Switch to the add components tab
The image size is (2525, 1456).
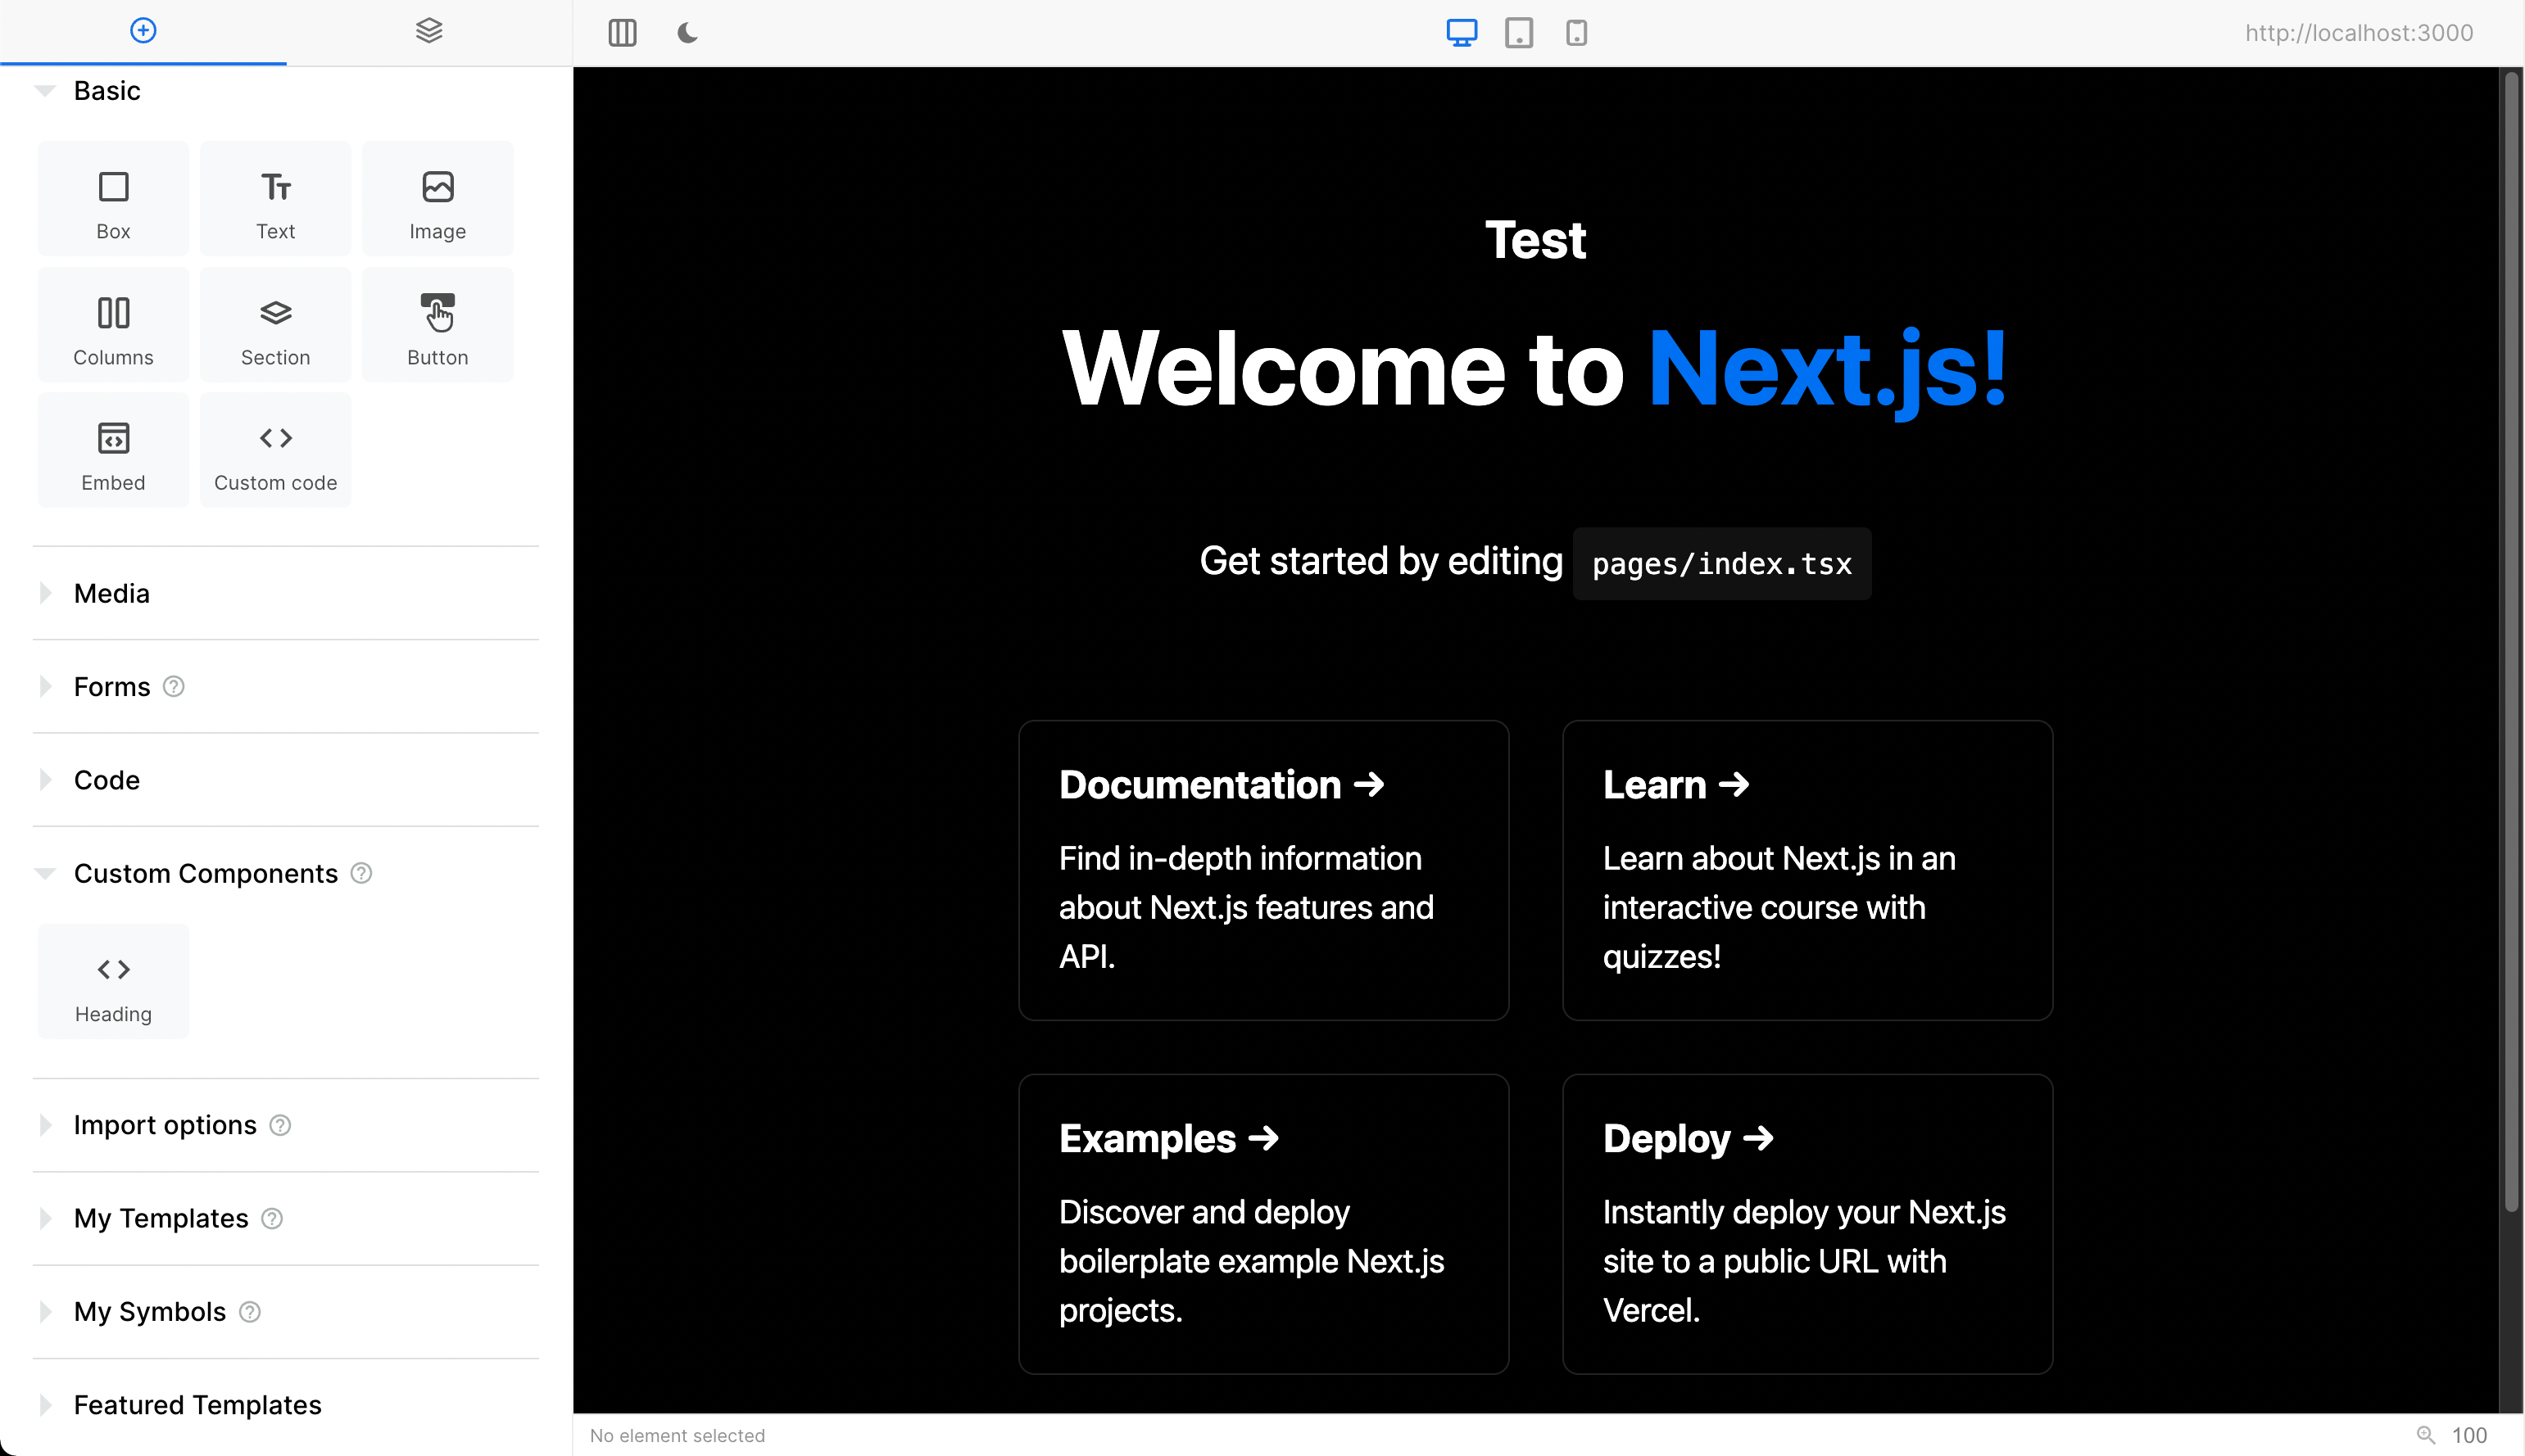coord(143,30)
